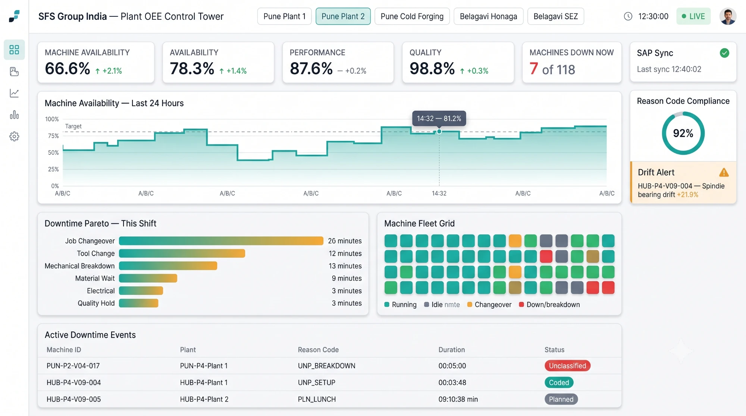Click the Unclassified status badge
746x416 pixels.
point(567,366)
